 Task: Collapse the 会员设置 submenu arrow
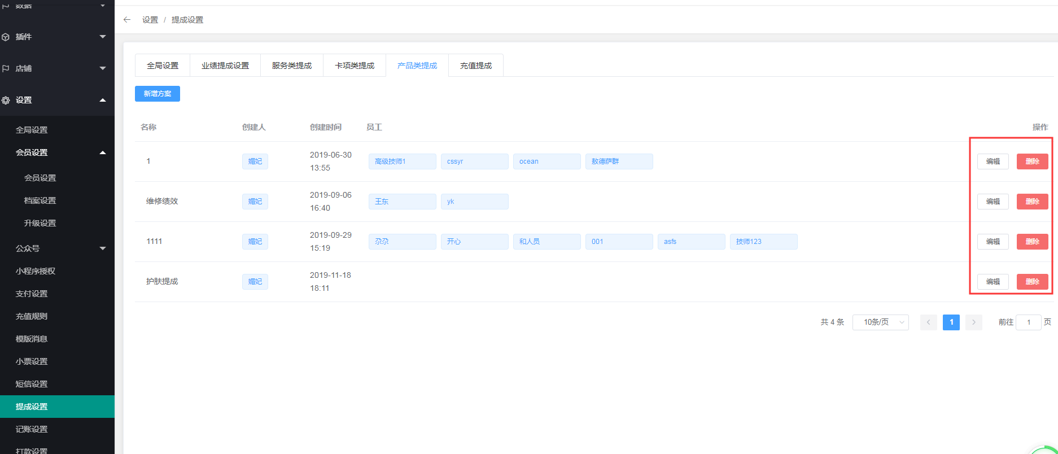click(103, 152)
